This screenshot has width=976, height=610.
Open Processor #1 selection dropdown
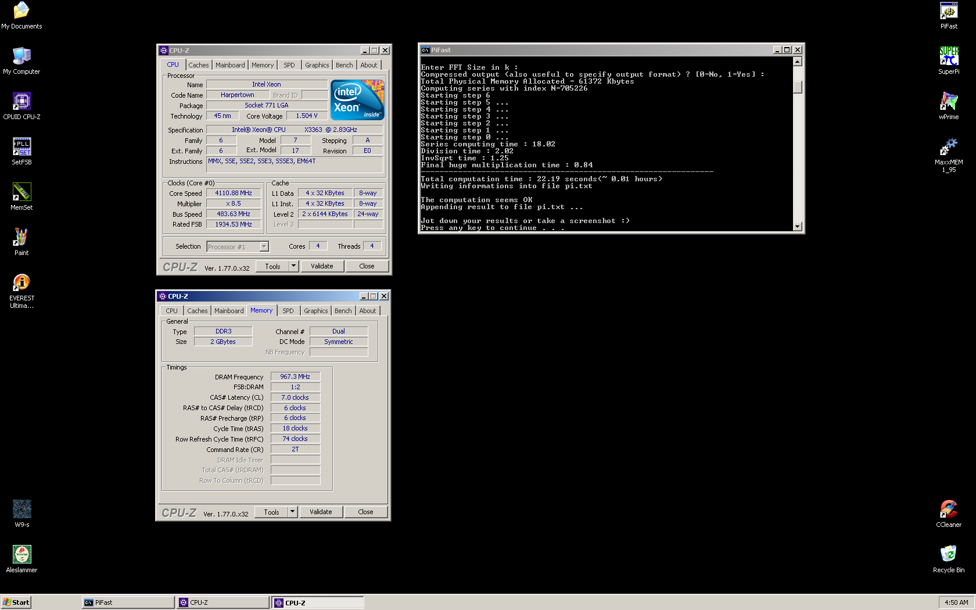(x=238, y=247)
